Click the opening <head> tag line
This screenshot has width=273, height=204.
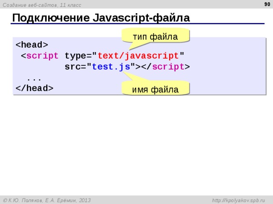pos(32,45)
